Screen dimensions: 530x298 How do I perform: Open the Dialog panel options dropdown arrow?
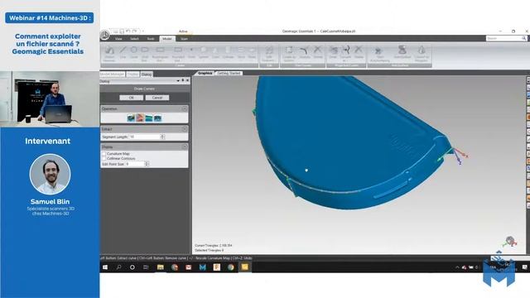(x=178, y=81)
